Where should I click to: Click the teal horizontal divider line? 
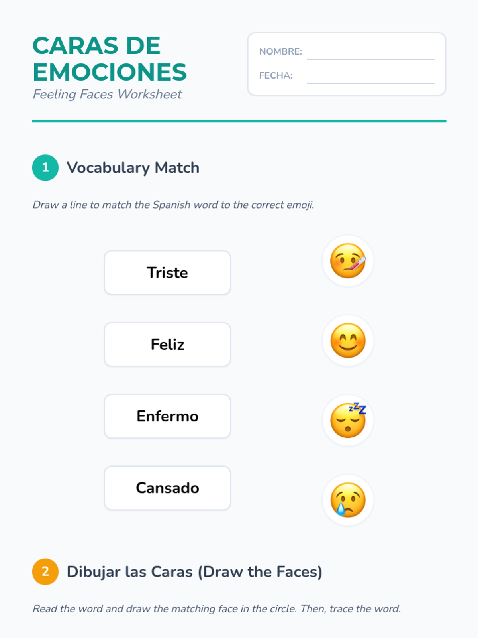[x=239, y=121]
